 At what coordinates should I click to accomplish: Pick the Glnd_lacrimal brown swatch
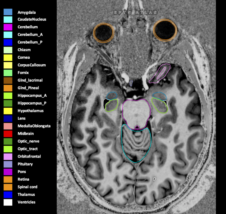click(8, 80)
